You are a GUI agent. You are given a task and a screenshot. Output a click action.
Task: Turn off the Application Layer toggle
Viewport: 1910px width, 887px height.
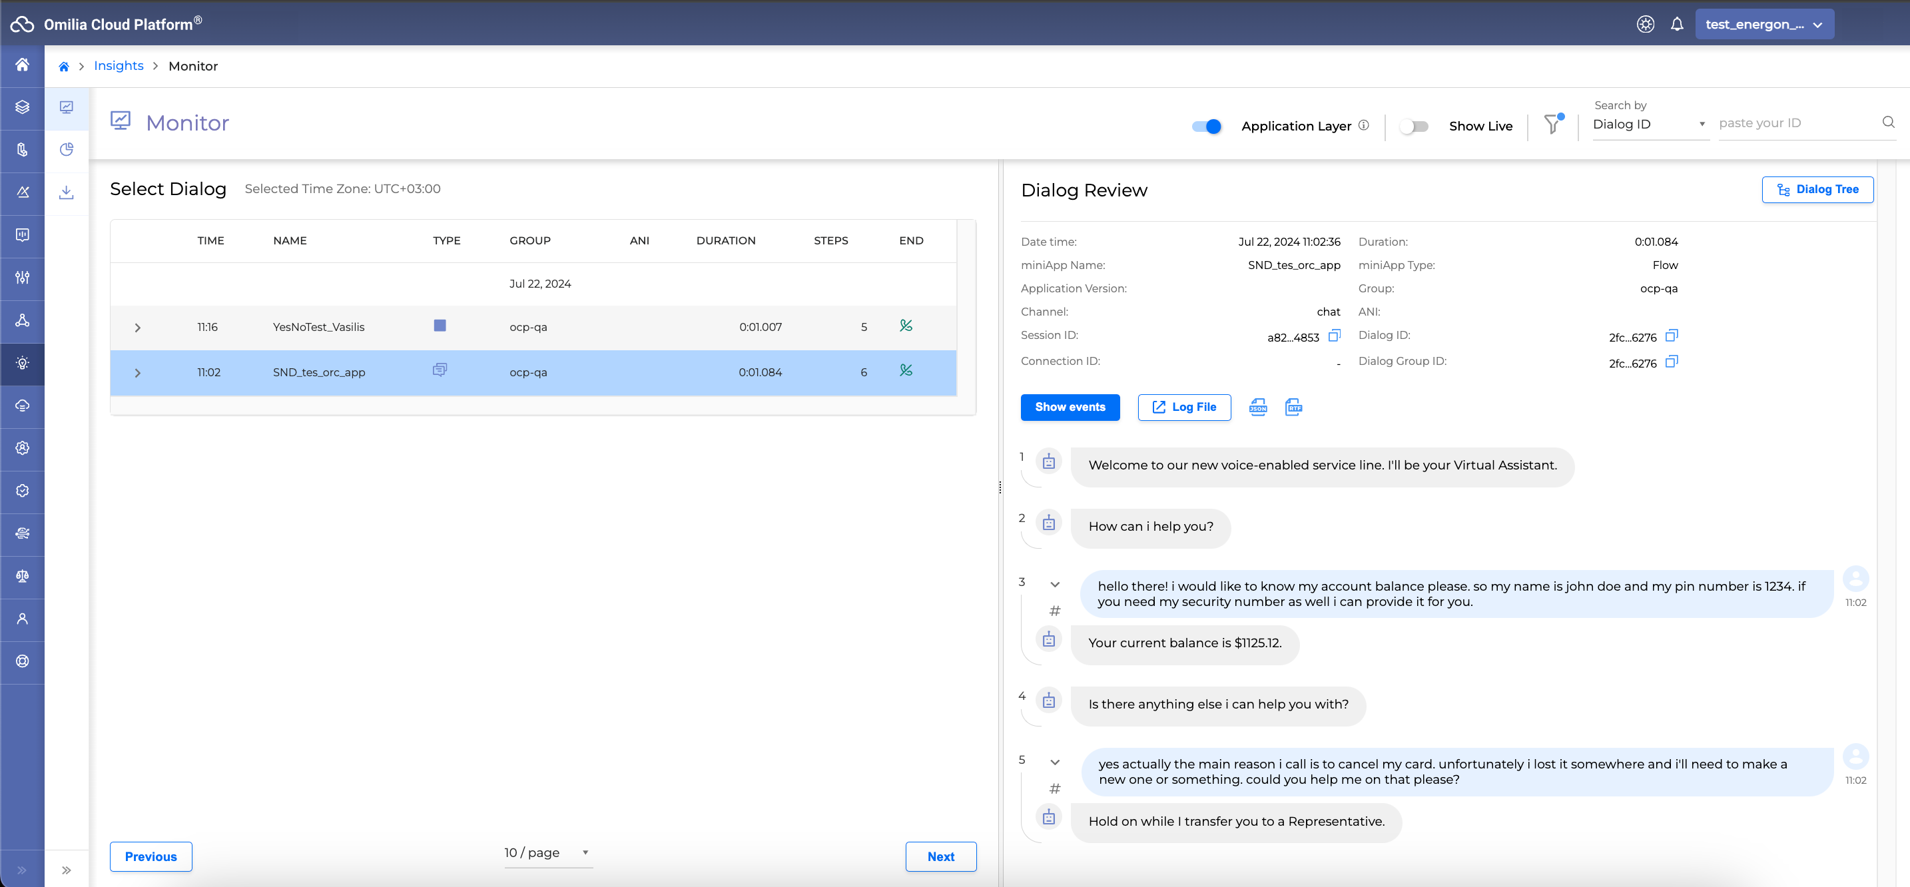tap(1206, 126)
